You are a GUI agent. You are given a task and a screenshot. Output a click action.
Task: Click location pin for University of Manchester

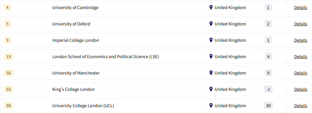211,73
